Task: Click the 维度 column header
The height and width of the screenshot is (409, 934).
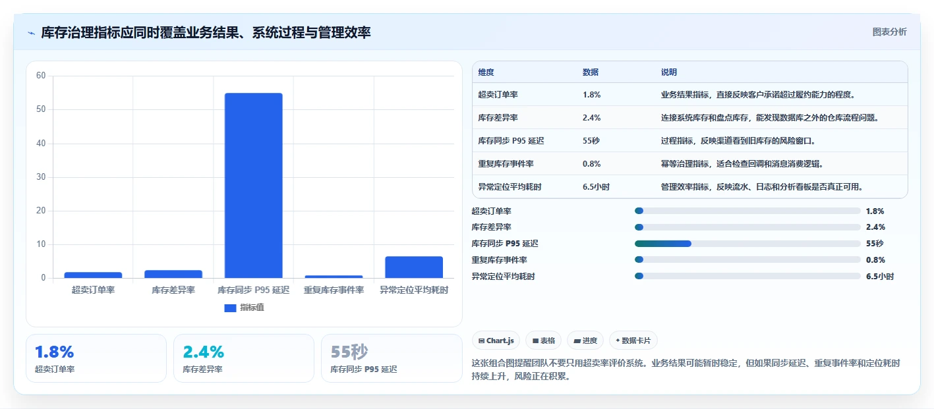Action: (486, 72)
